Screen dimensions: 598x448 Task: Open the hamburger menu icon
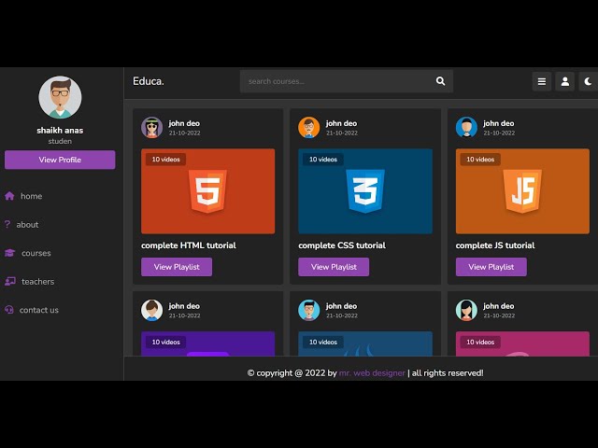pyautogui.click(x=542, y=81)
